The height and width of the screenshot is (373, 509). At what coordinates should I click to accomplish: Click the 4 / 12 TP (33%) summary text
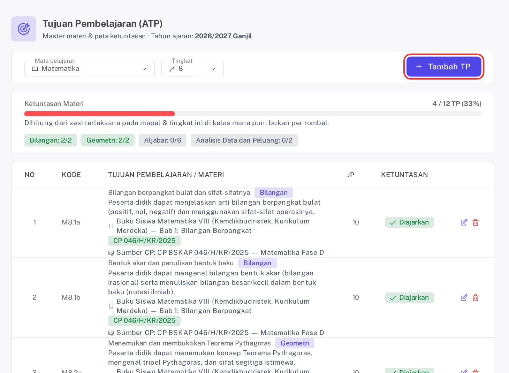(457, 104)
